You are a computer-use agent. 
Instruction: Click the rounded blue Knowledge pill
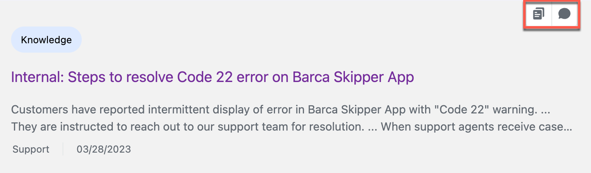46,40
